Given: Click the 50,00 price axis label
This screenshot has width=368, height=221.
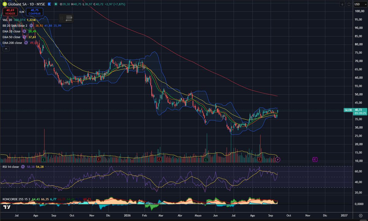Looking at the screenshot, I should click(358, 94).
